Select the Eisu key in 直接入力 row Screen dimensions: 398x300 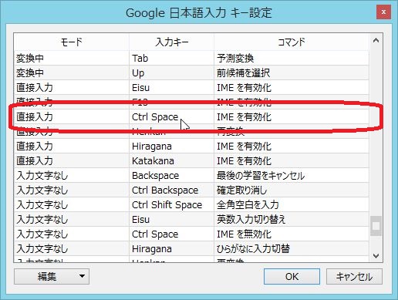coord(171,88)
